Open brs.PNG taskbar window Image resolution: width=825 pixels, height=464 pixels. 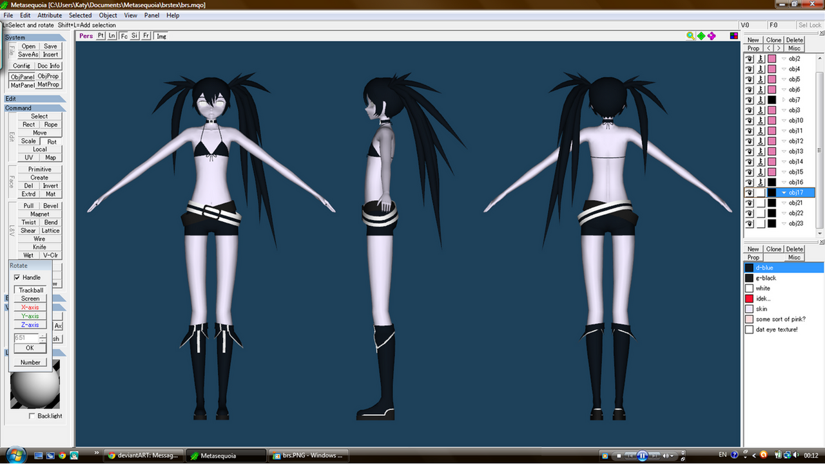pos(308,456)
